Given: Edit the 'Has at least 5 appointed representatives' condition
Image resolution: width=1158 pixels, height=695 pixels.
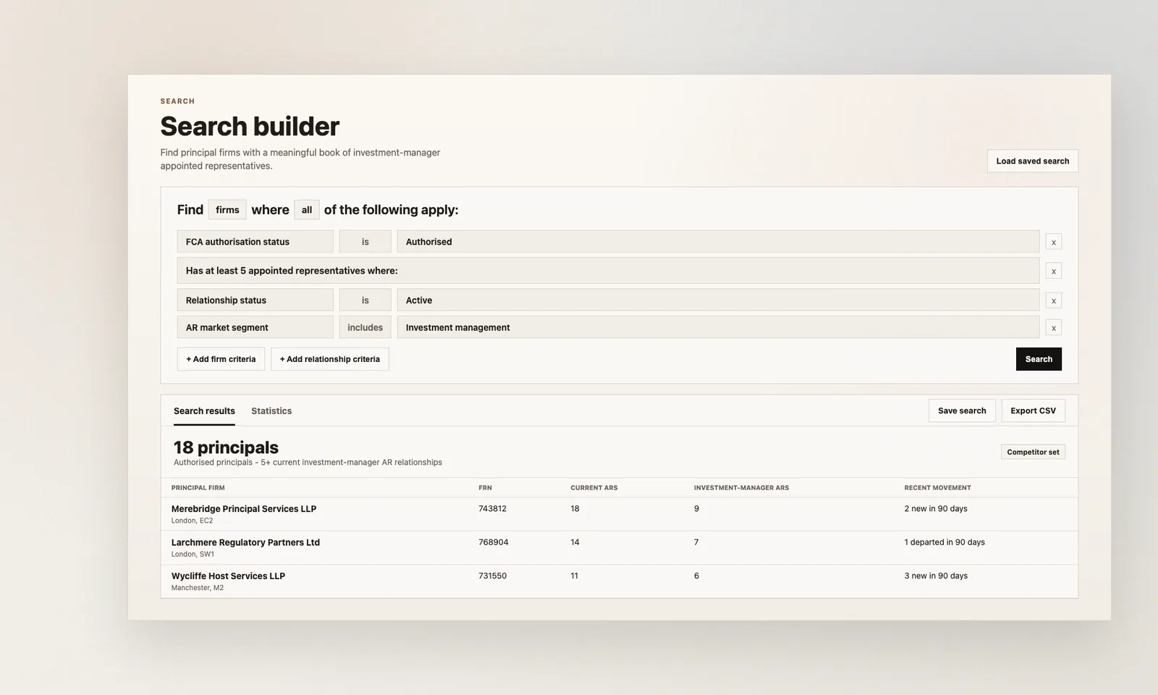Looking at the screenshot, I should [x=608, y=271].
